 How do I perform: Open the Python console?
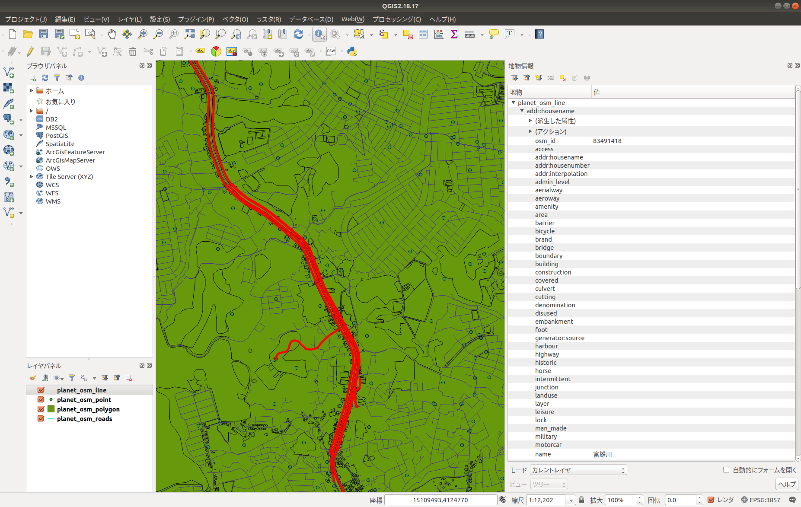tap(352, 51)
